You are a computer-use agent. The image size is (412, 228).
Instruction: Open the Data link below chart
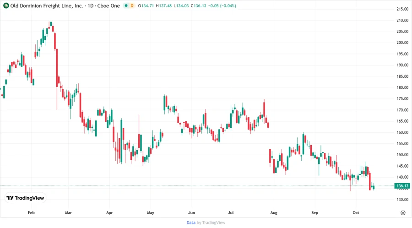click(191, 223)
